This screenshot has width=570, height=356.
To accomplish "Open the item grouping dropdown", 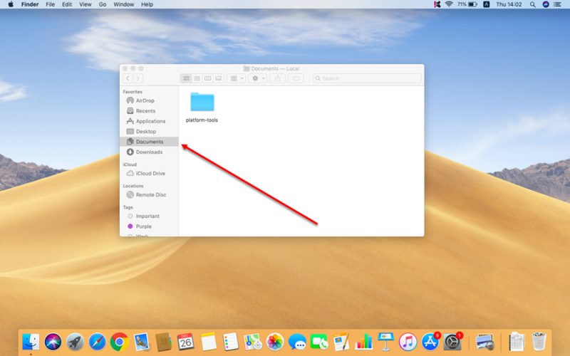I will (236, 78).
